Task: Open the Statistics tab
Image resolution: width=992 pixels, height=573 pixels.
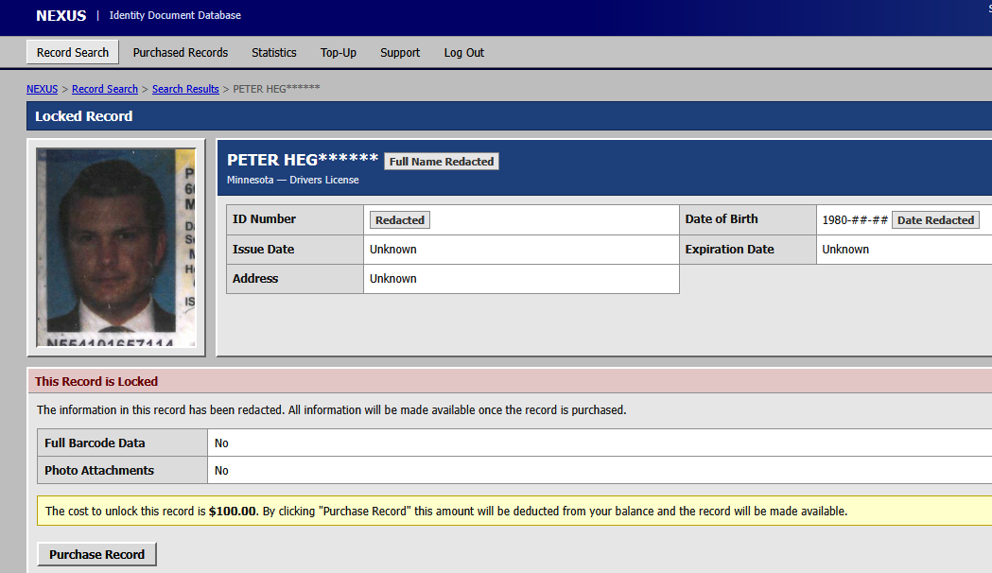Action: (x=274, y=53)
